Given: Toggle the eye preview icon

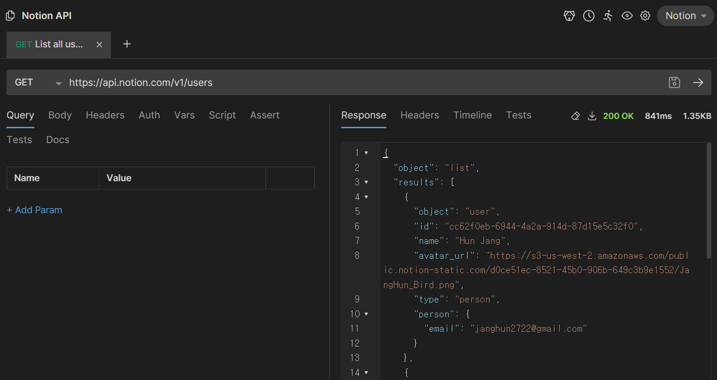Looking at the screenshot, I should pos(627,16).
